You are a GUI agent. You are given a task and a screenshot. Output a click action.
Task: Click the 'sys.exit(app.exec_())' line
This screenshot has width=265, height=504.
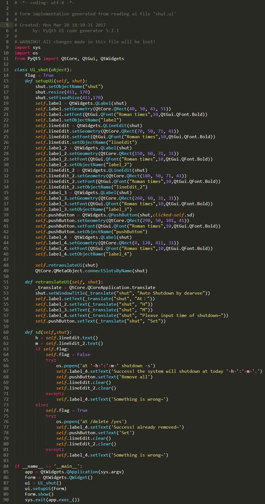click(x=52, y=500)
